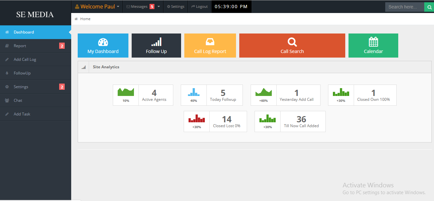The width and height of the screenshot is (434, 201).
Task: Select Add Task in the sidebar
Action: click(35, 114)
